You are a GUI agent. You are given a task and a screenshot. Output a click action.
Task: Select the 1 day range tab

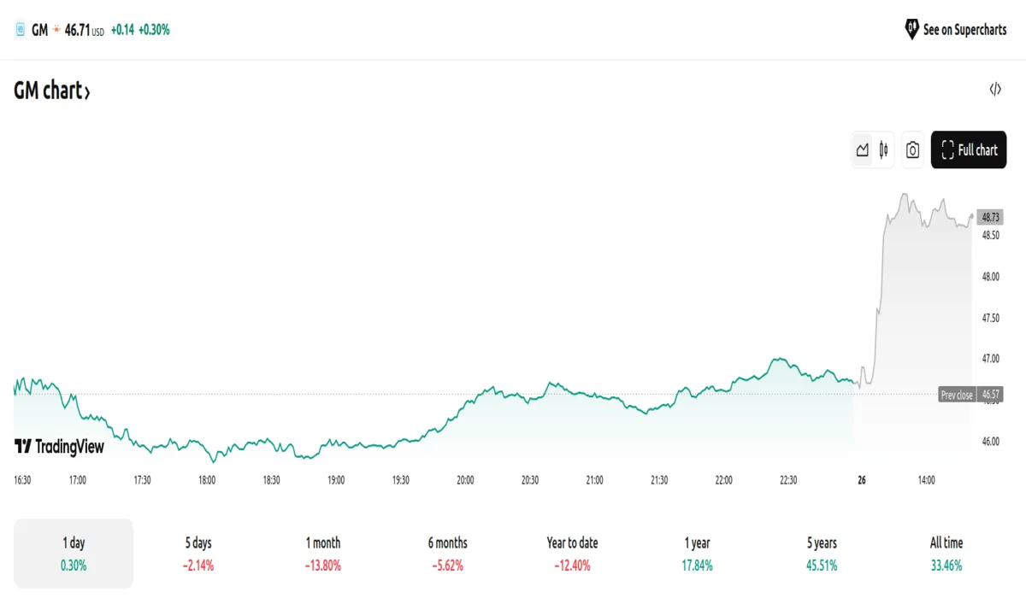click(x=74, y=553)
